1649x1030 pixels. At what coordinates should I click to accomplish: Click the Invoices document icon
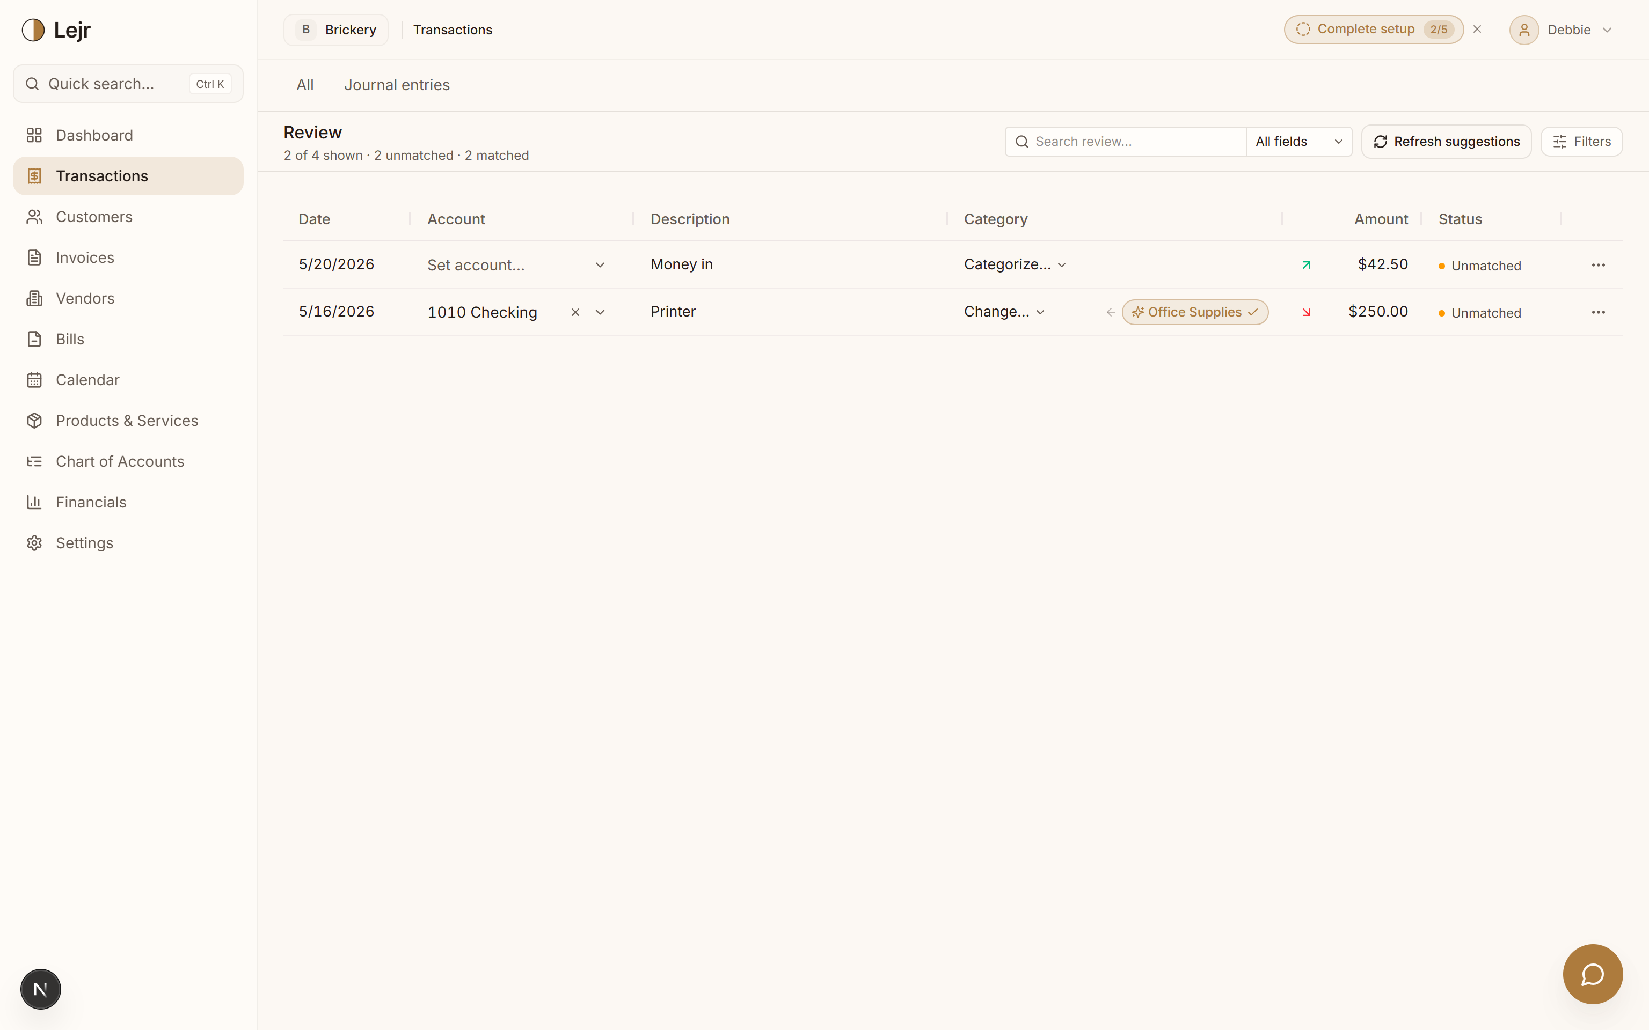tap(34, 257)
